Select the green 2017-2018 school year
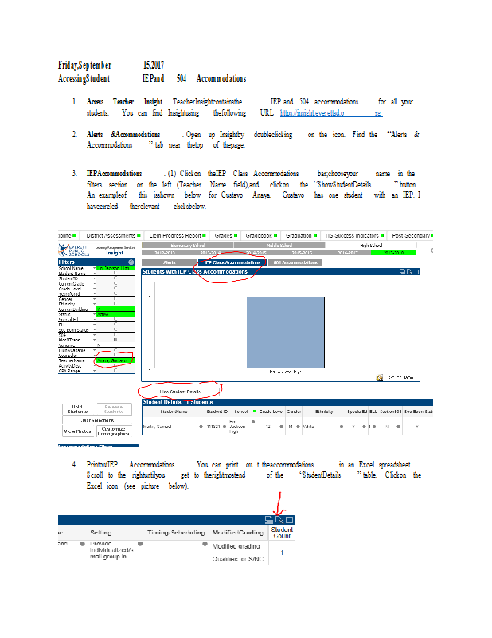This screenshot has height=638, width=492. 394,253
